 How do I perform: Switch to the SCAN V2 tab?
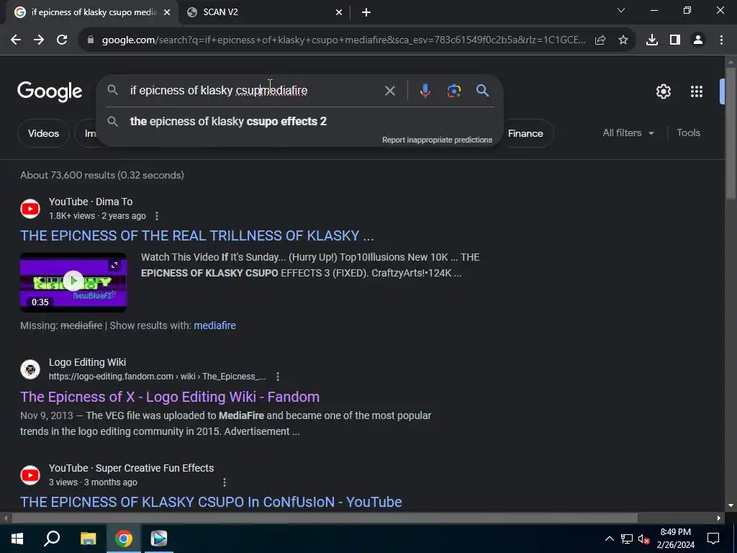266,13
